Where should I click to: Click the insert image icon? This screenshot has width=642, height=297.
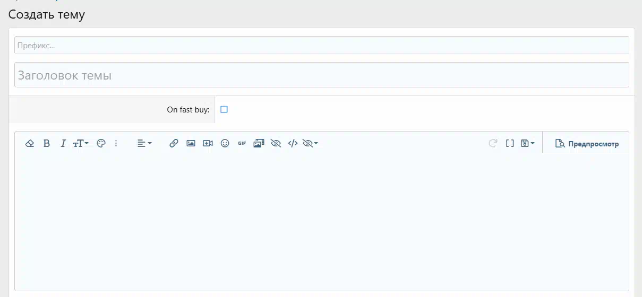point(191,143)
